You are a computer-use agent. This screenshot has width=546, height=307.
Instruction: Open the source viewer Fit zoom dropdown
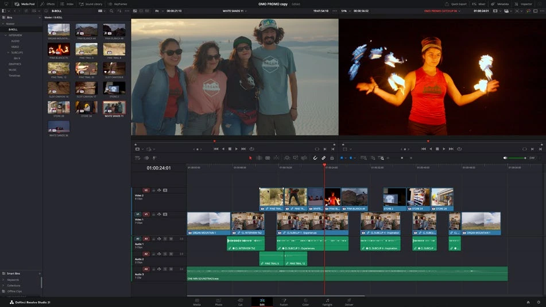pyautogui.click(x=158, y=11)
